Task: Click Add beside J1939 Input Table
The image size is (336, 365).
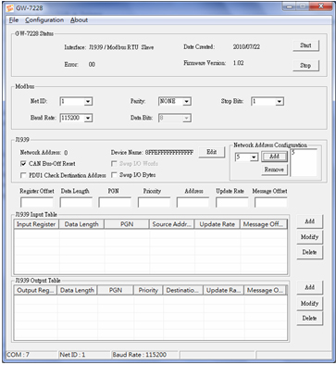Action: click(309, 221)
